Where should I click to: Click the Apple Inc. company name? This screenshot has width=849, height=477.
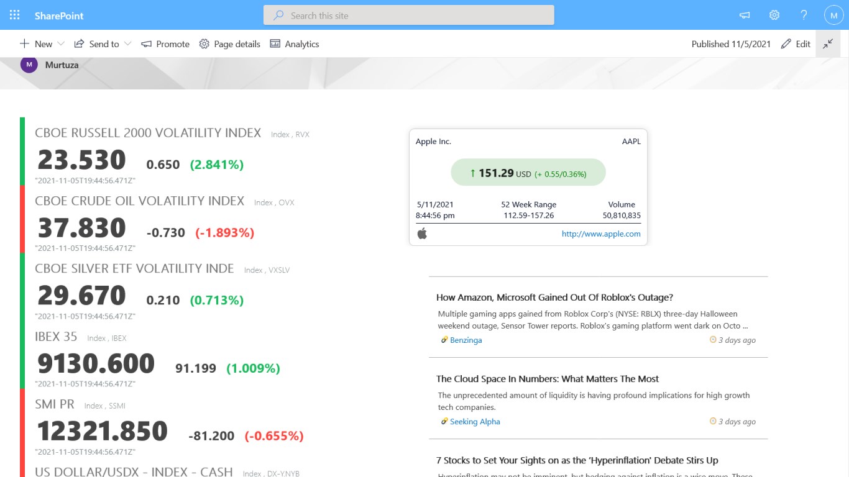433,142
